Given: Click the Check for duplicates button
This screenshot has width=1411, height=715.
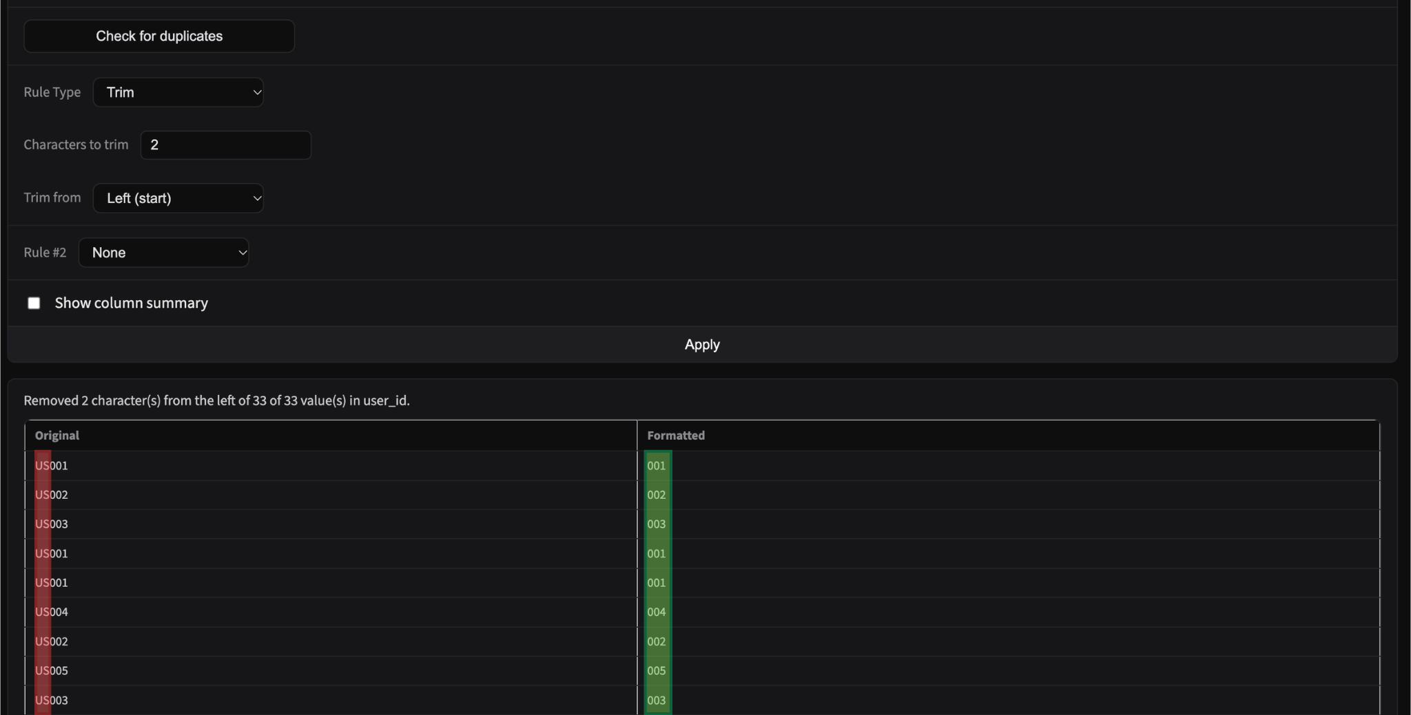Looking at the screenshot, I should 159,36.
